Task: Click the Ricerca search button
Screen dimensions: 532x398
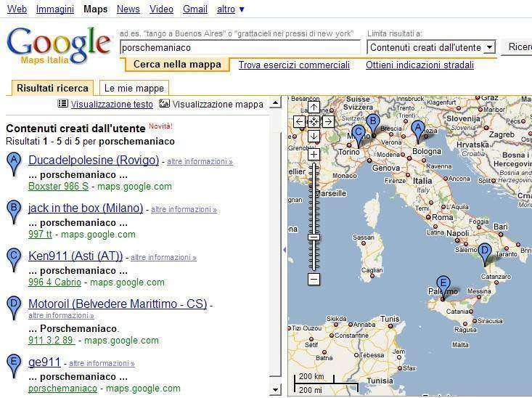Action: coord(516,47)
